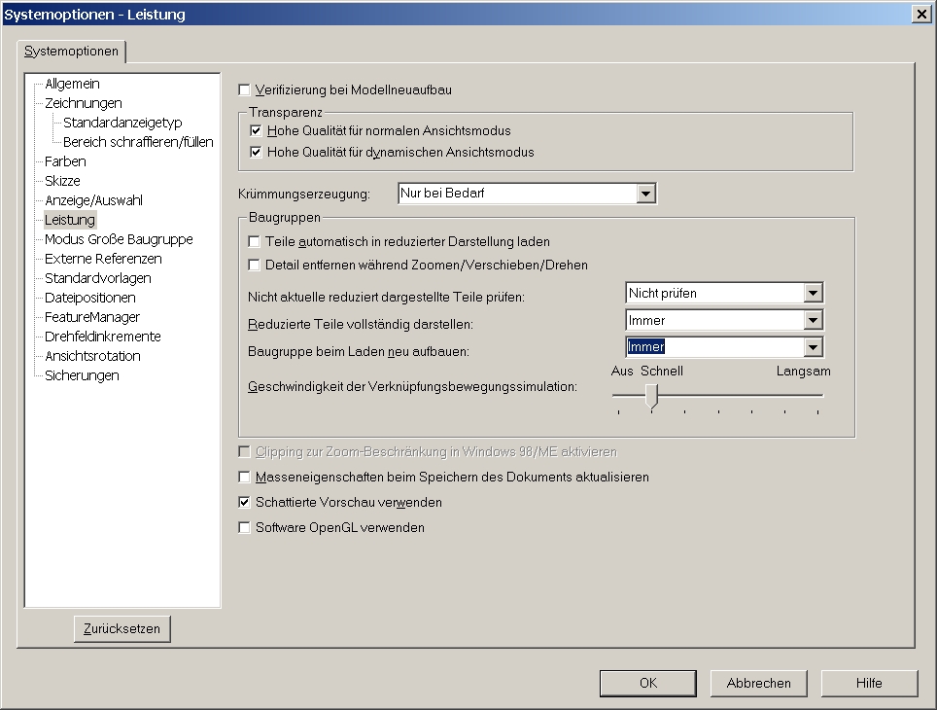Select Modus Große Baugruppe option
This screenshot has width=937, height=710.
119,239
